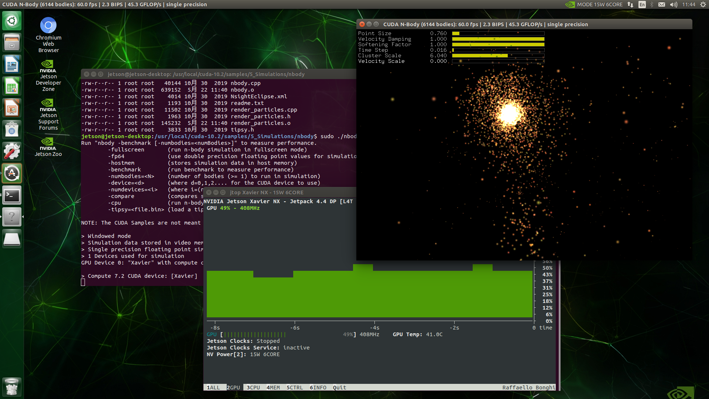Click the terminal prompt path text
Screen dimensions: 709x399
[234, 136]
